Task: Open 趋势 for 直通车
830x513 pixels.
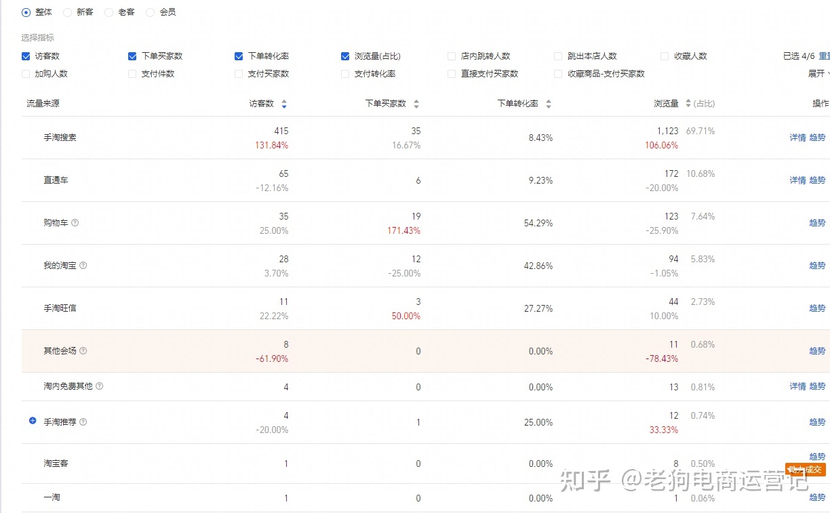Action: 817,180
